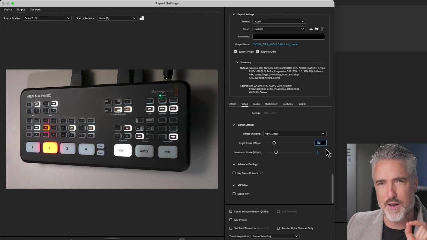Enable Video Is VR
427x240 pixels.
tap(234, 194)
